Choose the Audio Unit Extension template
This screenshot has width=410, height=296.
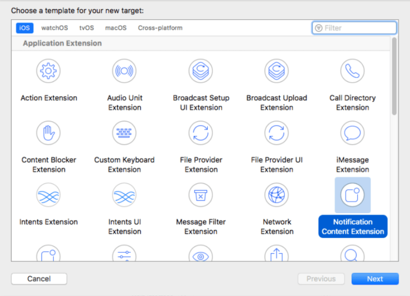(124, 71)
